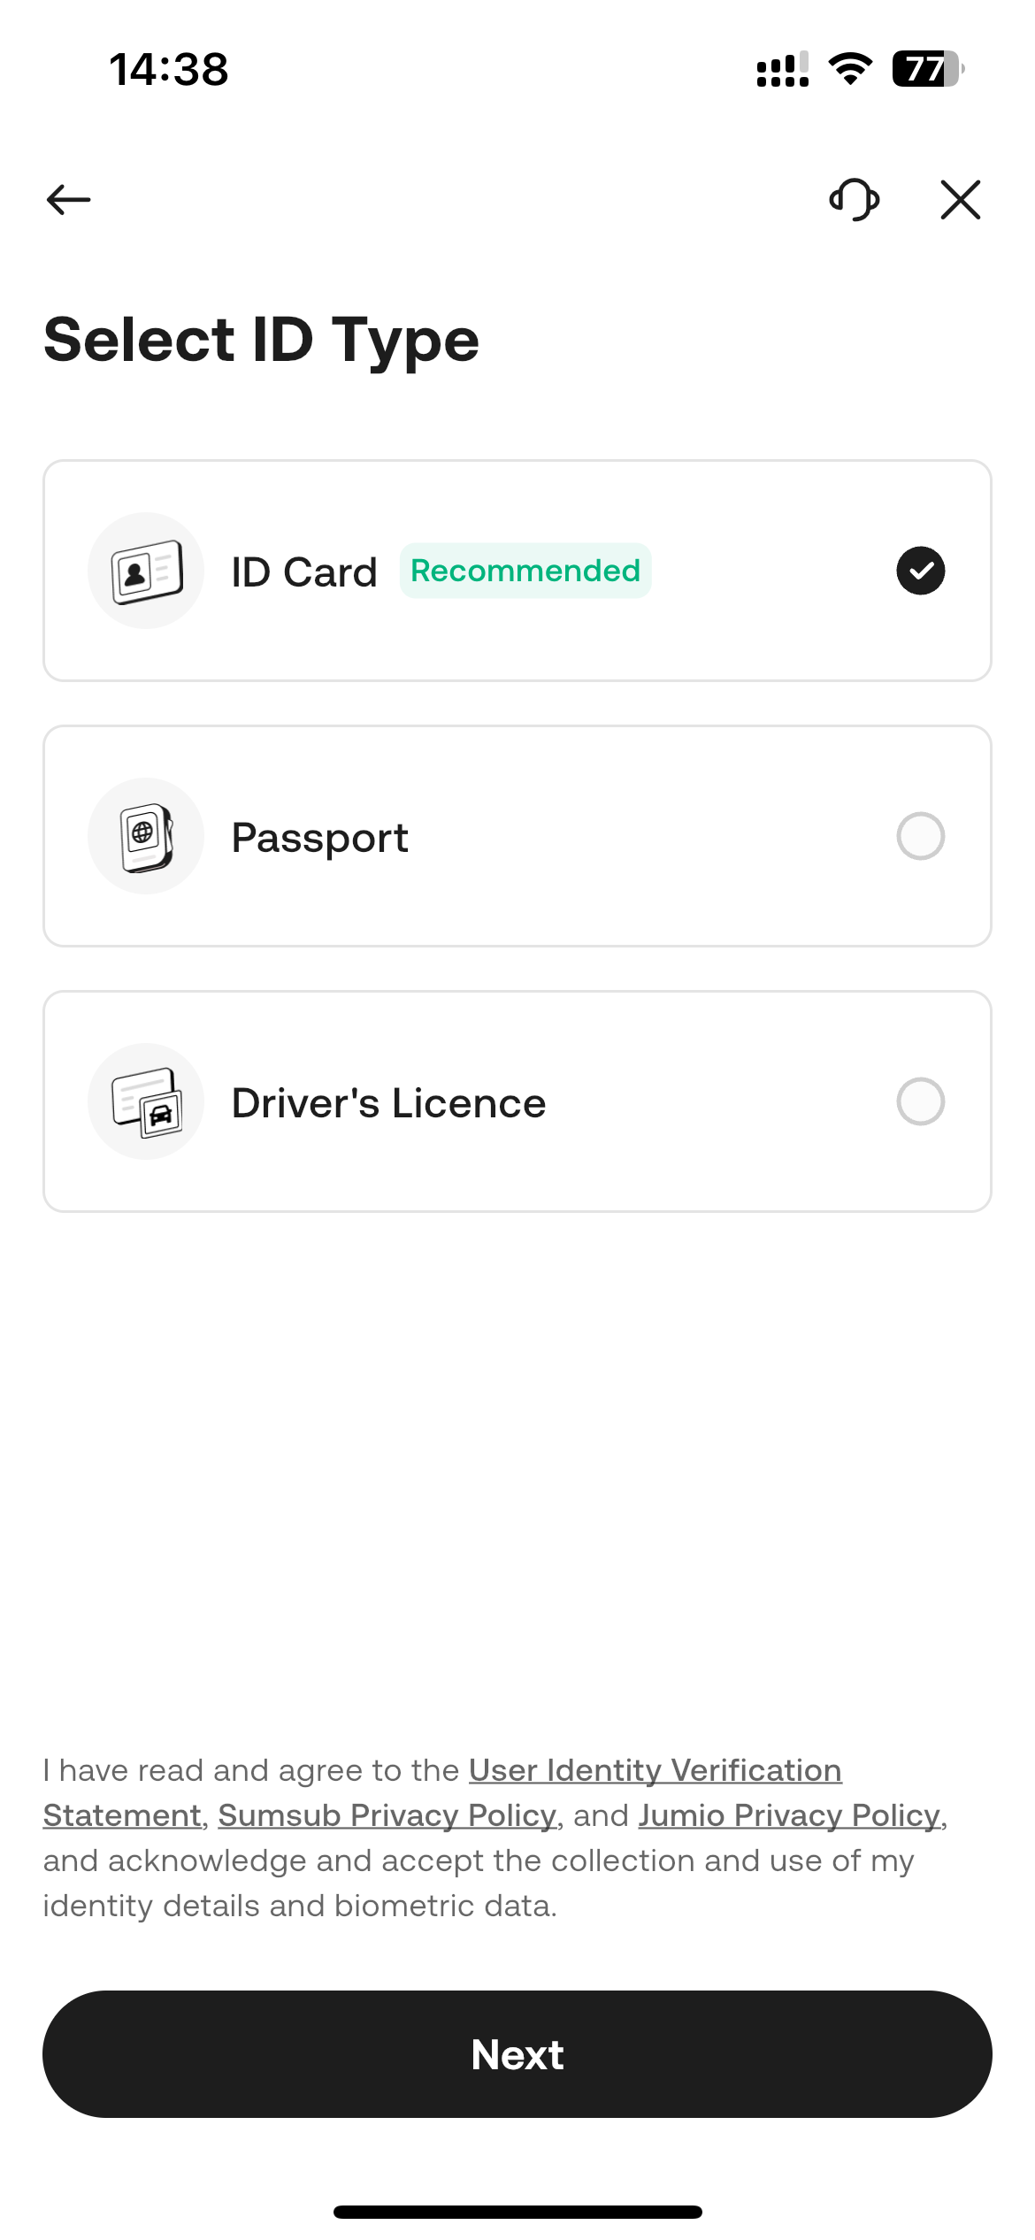
Task: Tap the back arrow icon
Action: tap(69, 199)
